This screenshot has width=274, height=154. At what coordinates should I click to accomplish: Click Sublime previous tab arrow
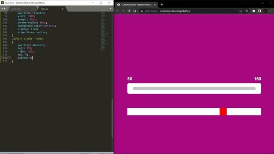(3, 9)
